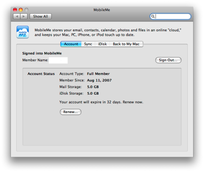Click the iDisk Storage '5.0 GB' value
204x172 pixels.
tap(93, 94)
